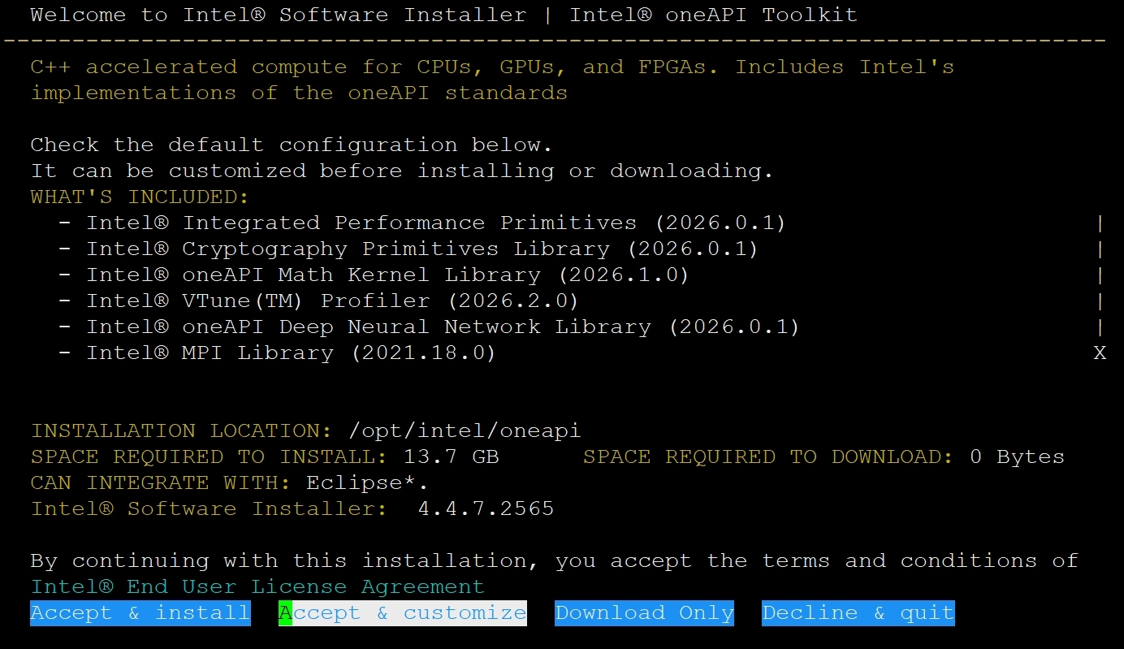
Task: Click the INSTALLATION LOCATION label
Action: click(x=182, y=431)
